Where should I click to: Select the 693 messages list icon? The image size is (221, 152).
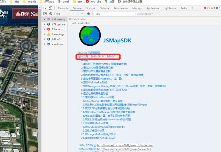tap(49, 19)
